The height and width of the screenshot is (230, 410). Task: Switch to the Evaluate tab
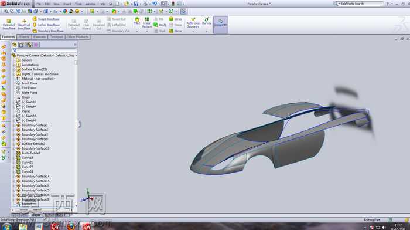point(39,37)
